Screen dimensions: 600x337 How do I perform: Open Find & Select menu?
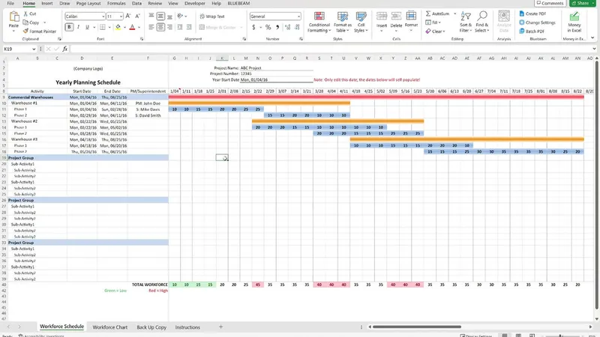481,22
